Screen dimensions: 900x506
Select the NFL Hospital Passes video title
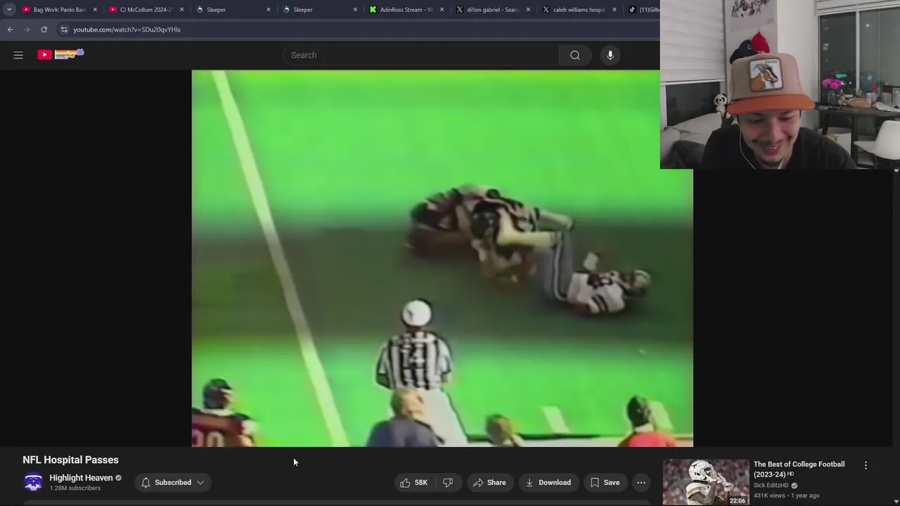[x=70, y=460]
